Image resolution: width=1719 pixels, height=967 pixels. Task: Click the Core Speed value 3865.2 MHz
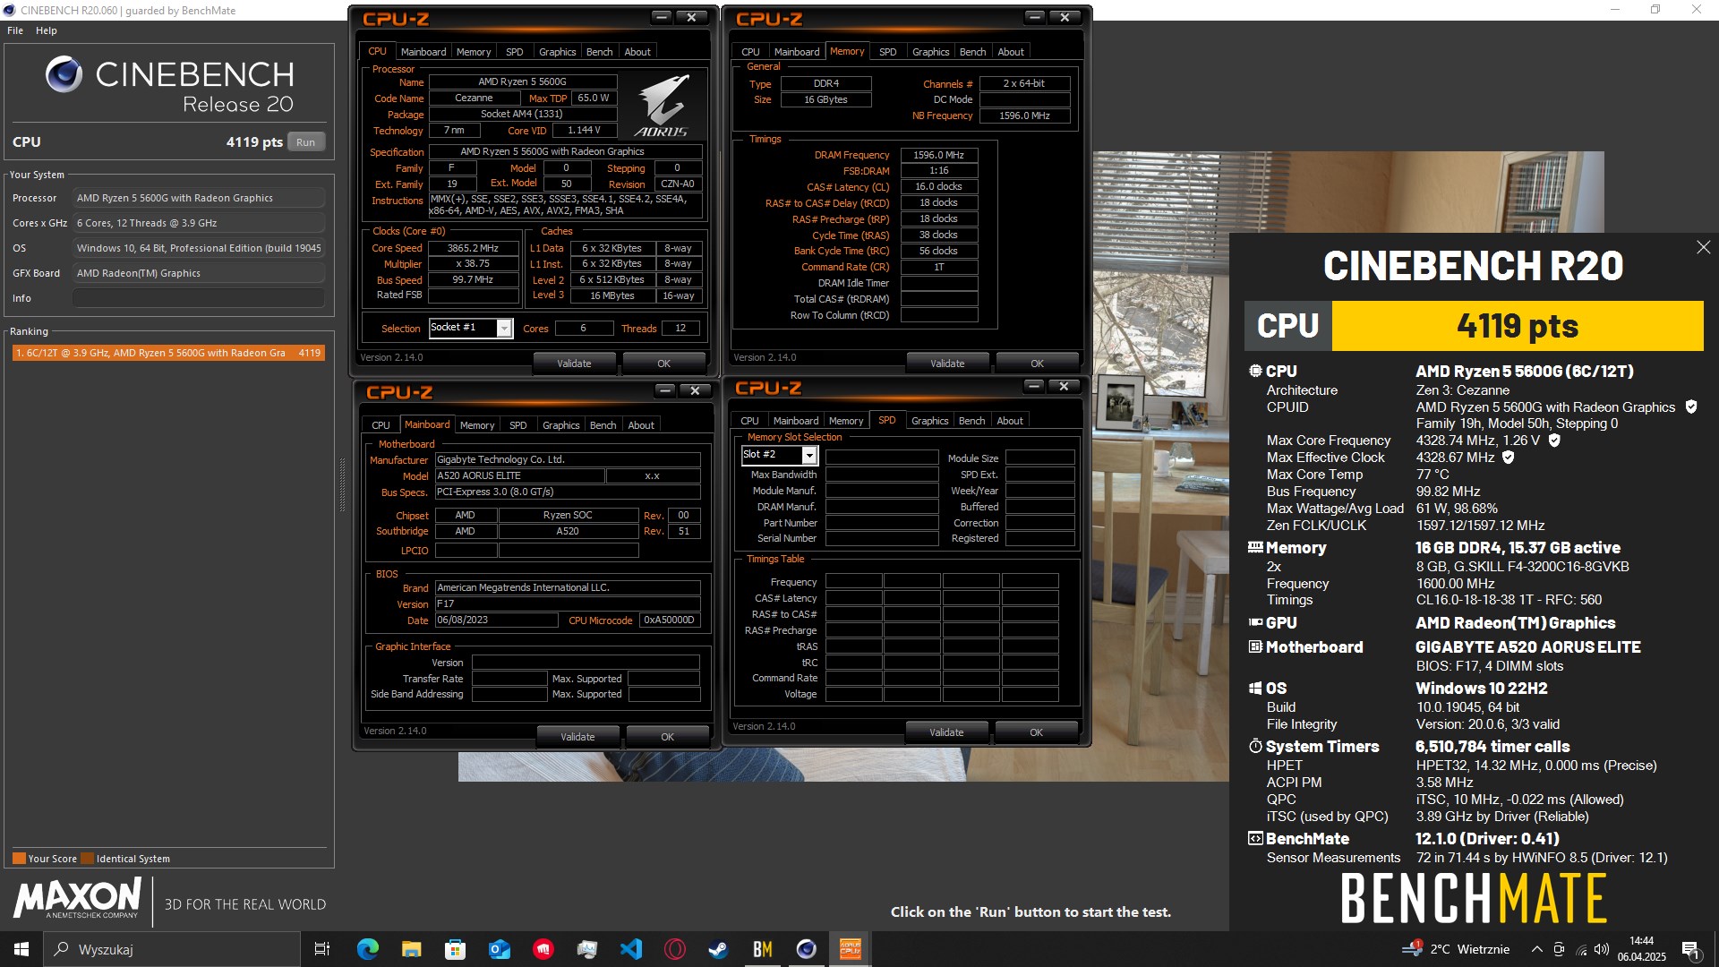click(x=473, y=248)
